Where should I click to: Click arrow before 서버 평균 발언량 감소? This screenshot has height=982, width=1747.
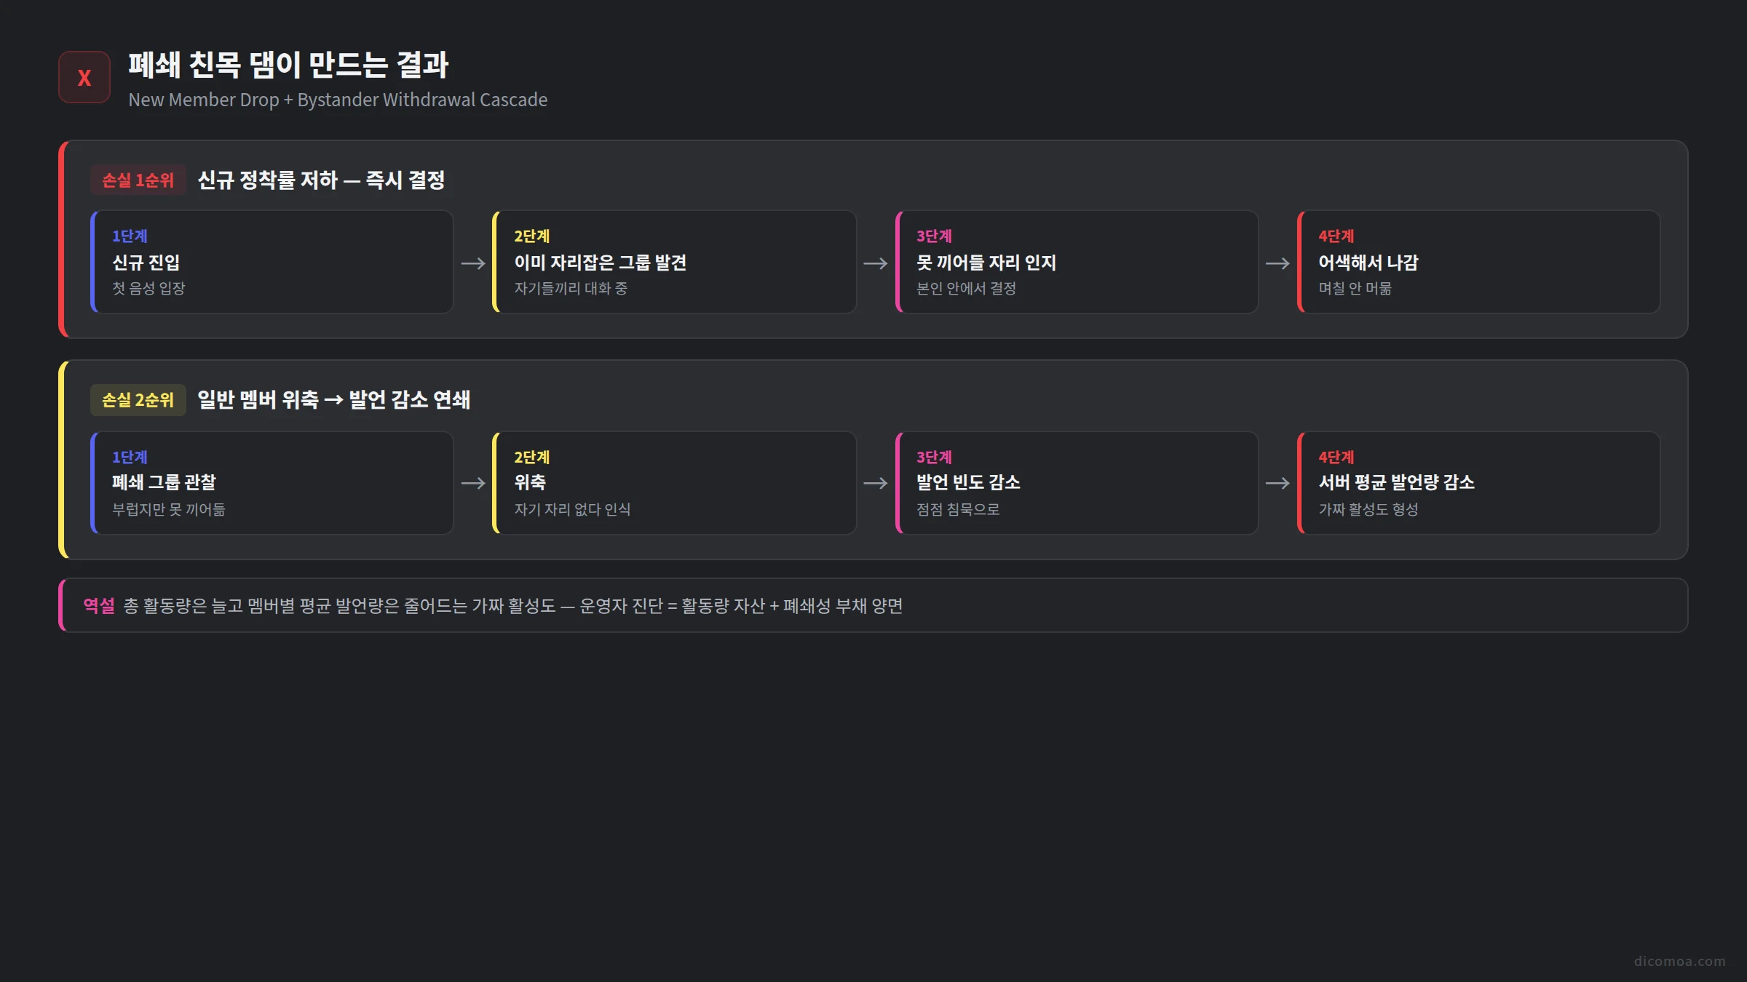click(x=1277, y=483)
